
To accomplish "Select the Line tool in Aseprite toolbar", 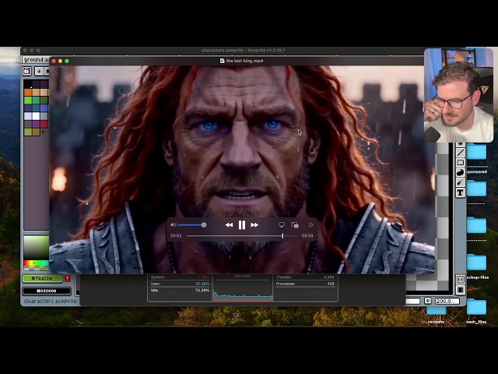I will click(461, 153).
